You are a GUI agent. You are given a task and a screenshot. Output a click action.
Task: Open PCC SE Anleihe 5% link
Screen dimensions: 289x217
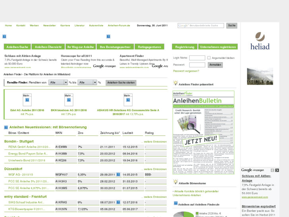(29, 181)
